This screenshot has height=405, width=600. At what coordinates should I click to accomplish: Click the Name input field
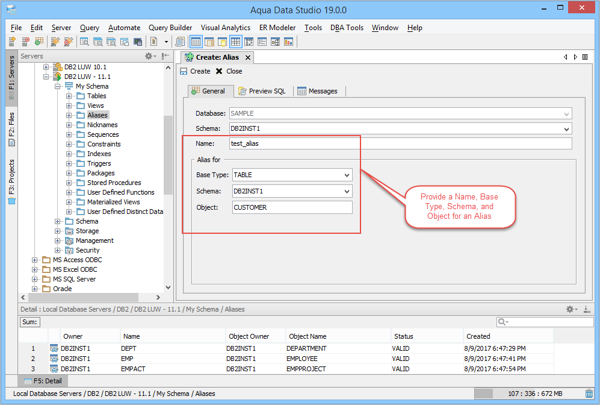400,143
